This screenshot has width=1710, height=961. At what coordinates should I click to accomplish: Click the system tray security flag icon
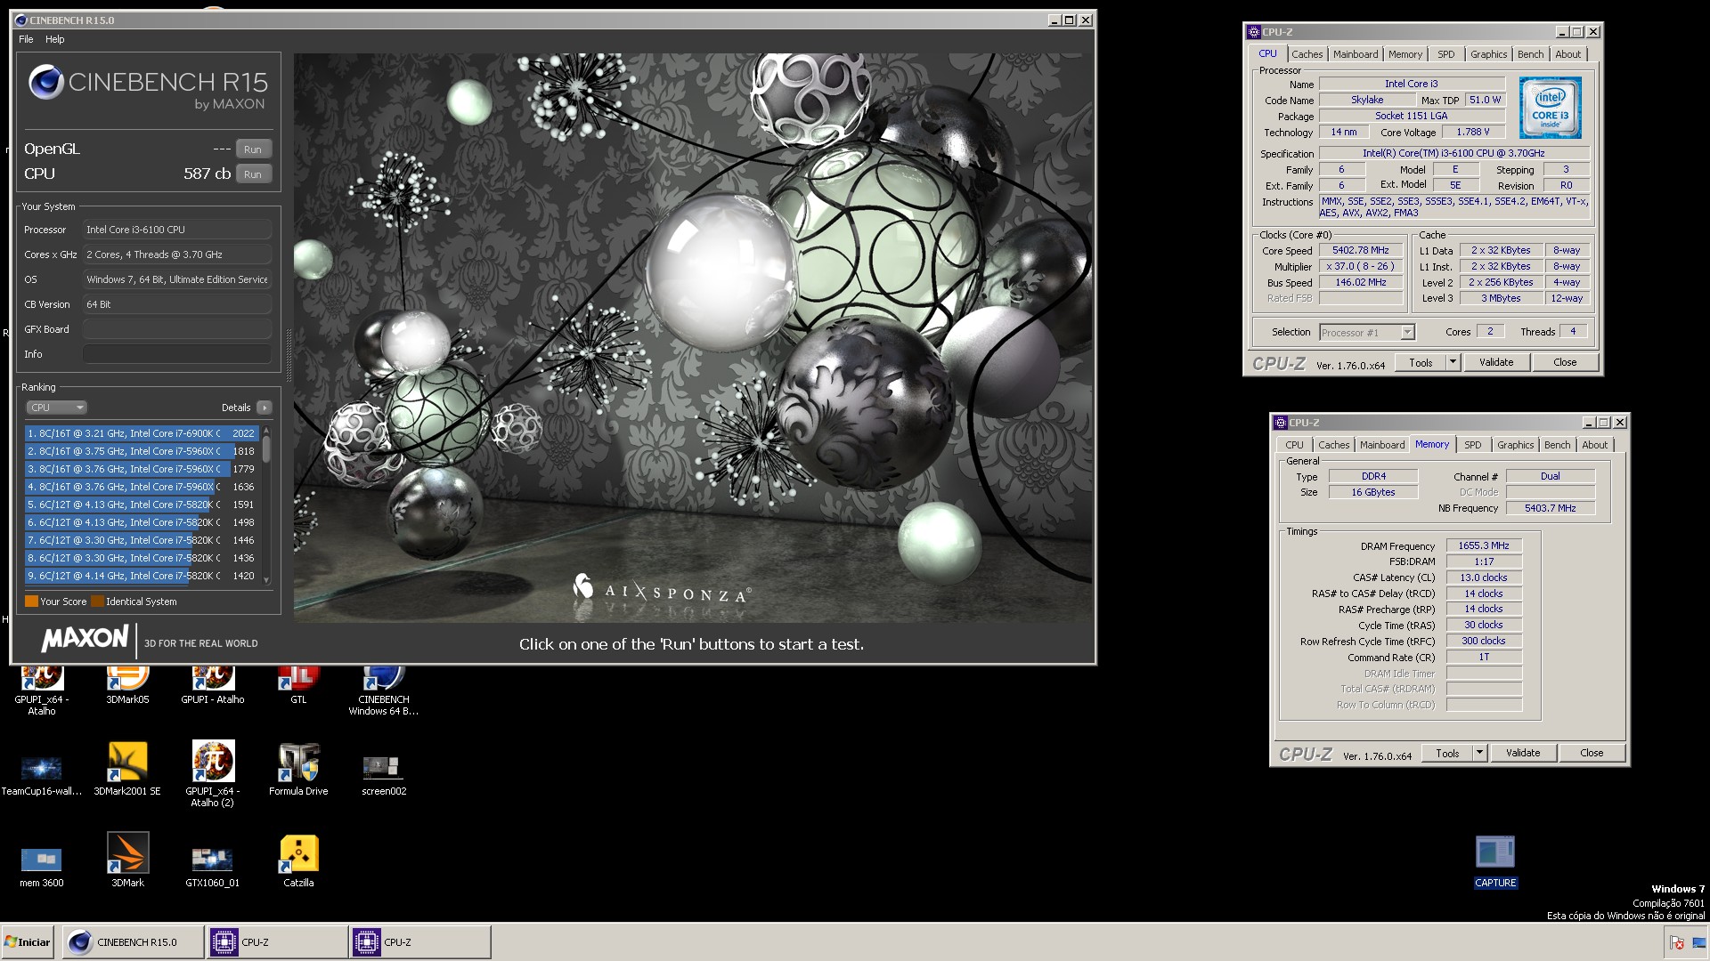tap(1676, 942)
